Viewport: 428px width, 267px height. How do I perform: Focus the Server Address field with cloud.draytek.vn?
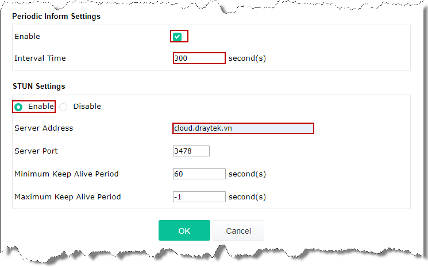[x=243, y=128]
